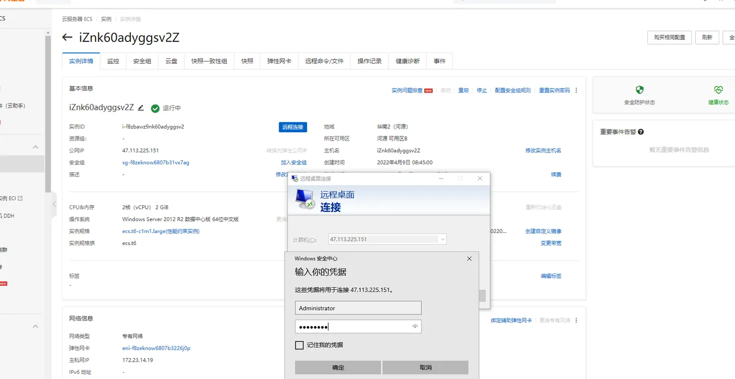Viewport: 735px width, 379px height.
Task: Switch to the 实例详情 tab
Action: coord(81,61)
